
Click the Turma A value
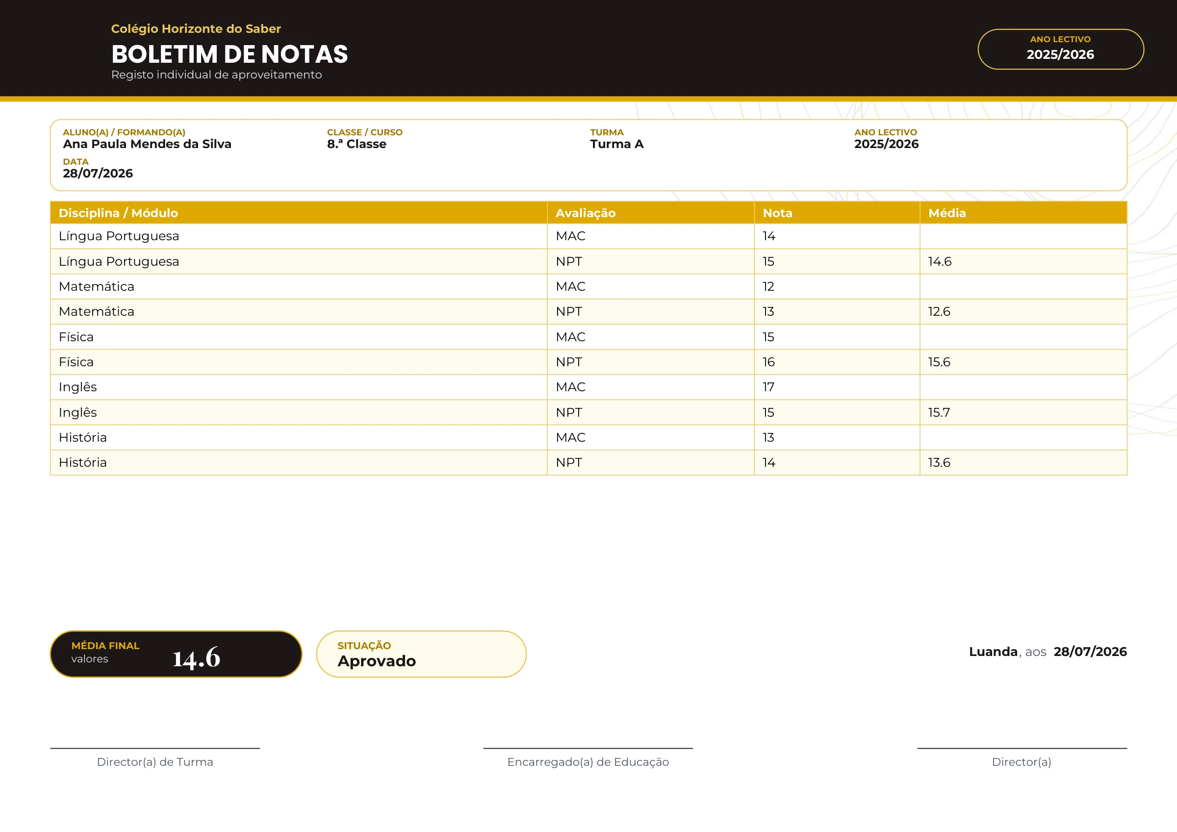point(616,144)
